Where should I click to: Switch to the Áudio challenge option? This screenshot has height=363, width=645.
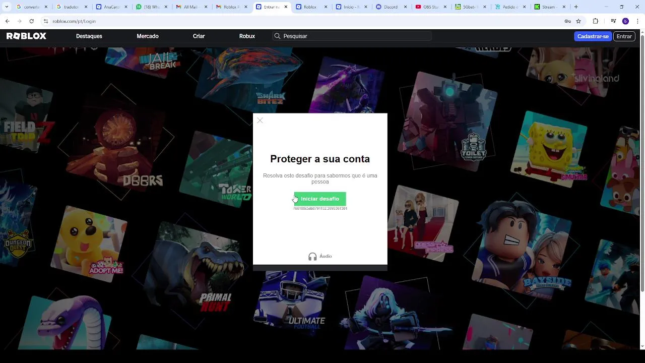point(320,256)
